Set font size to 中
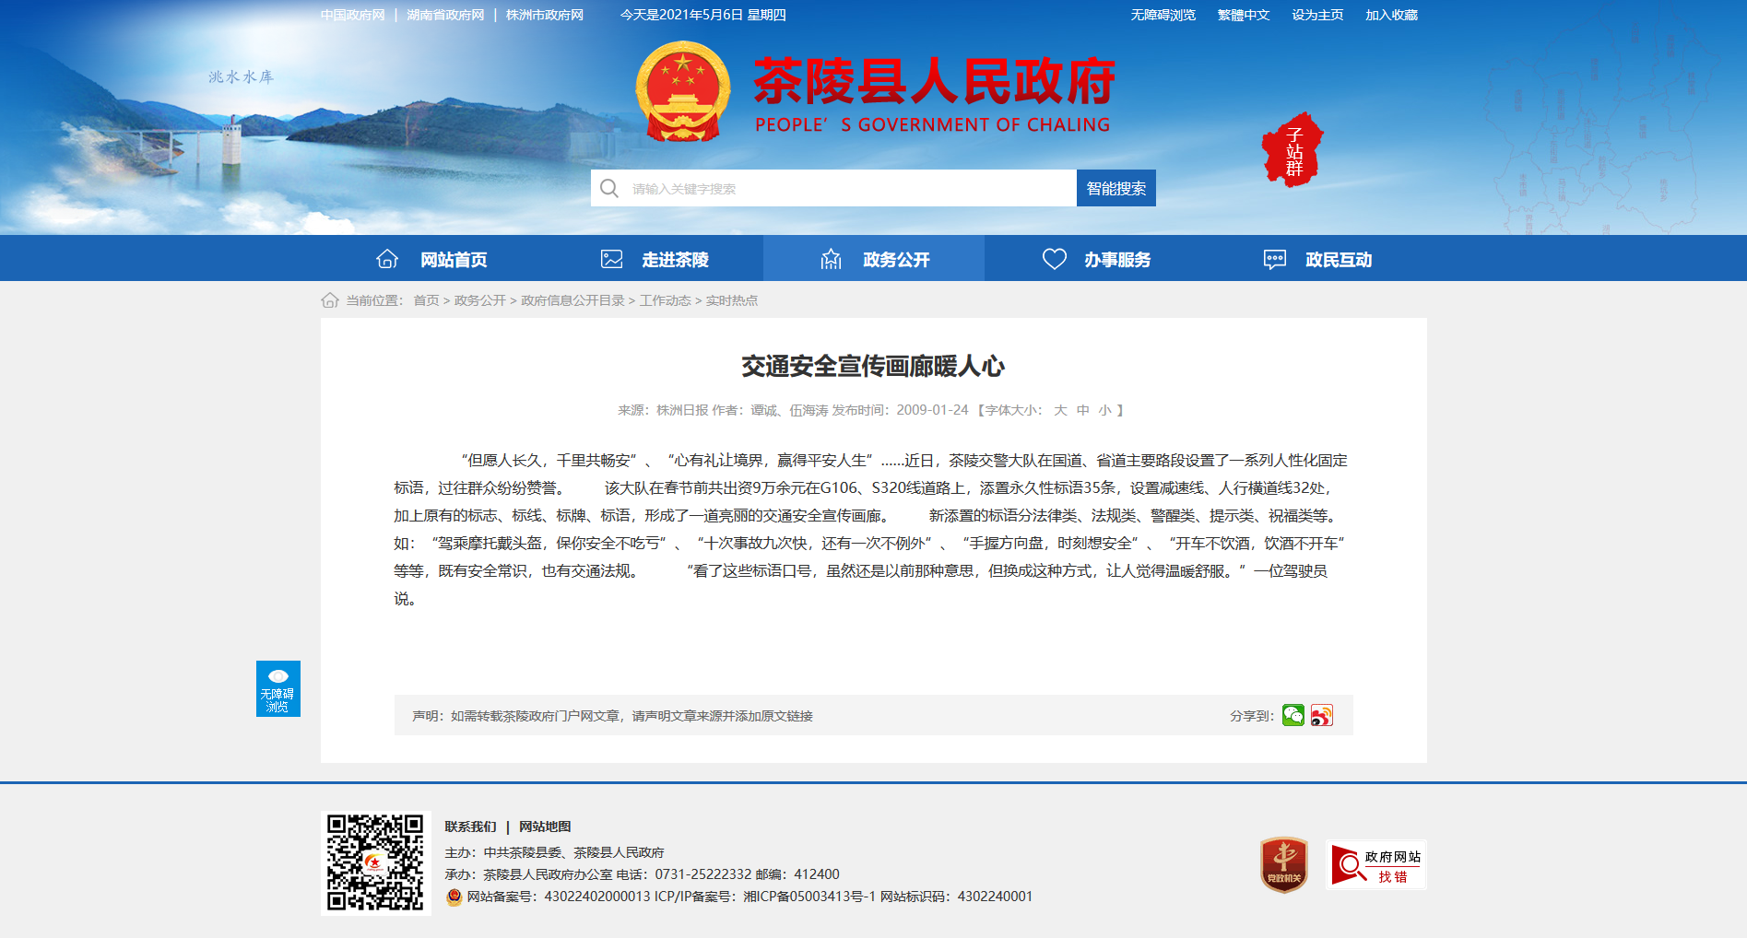1747x938 pixels. 1082,410
